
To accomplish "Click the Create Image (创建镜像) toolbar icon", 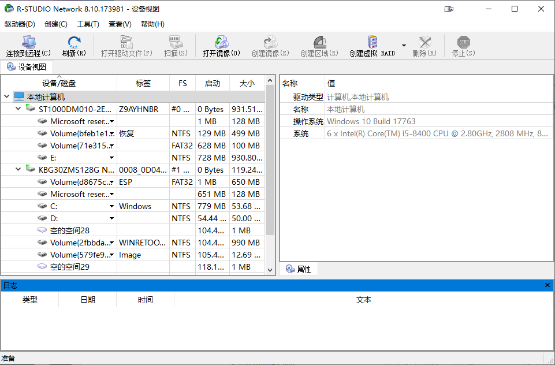I will pos(270,42).
